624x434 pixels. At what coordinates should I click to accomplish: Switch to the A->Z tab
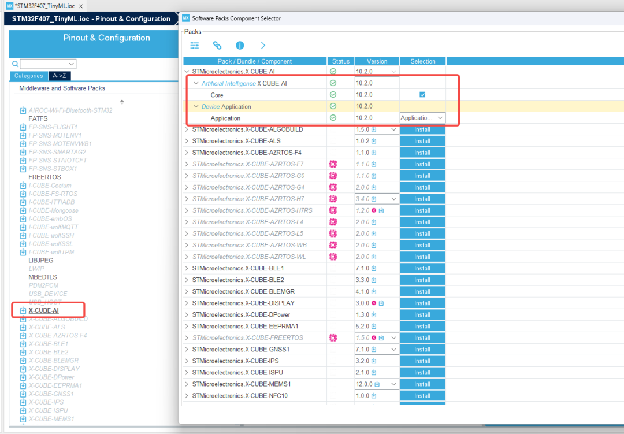(x=60, y=76)
